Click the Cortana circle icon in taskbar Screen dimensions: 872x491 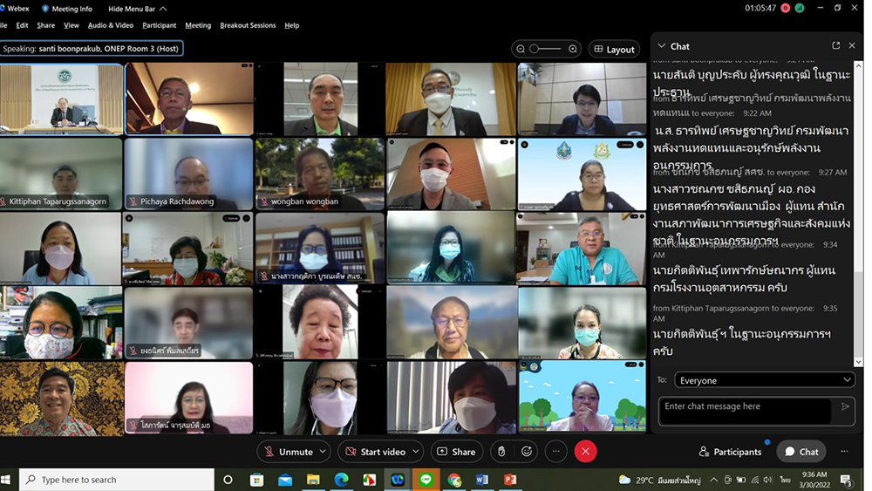pos(228,480)
